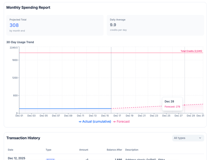Click the Address check description cell
The image size is (212, 160).
point(145,159)
